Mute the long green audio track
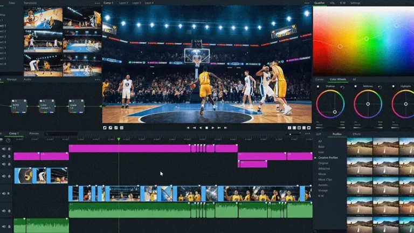Viewport: 414px width, 233px height. coord(4,211)
